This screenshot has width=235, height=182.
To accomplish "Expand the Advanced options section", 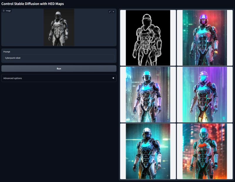I will tap(59, 78).
